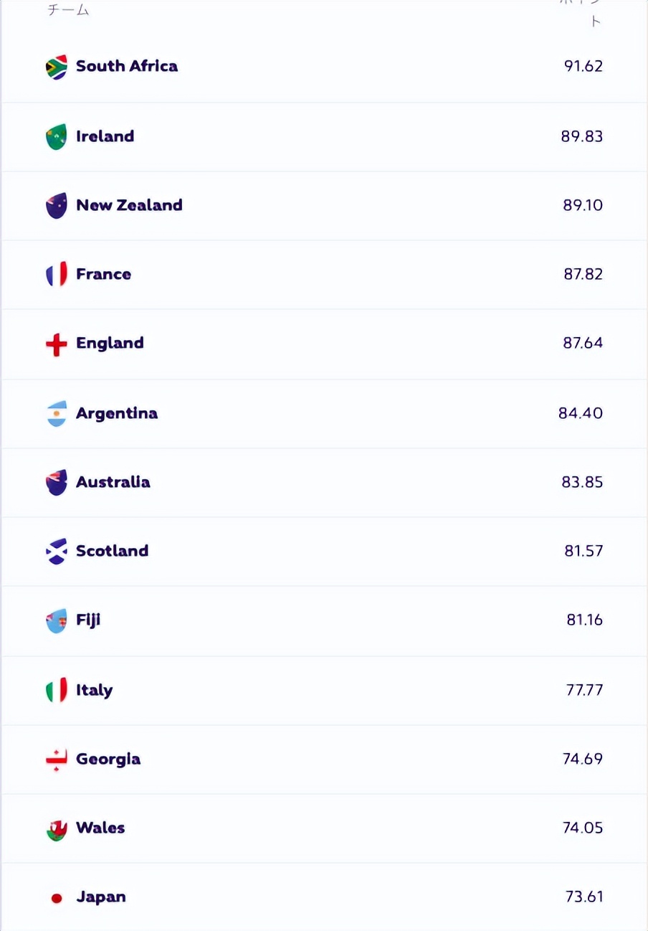Click the Argentina flag icon

(57, 414)
